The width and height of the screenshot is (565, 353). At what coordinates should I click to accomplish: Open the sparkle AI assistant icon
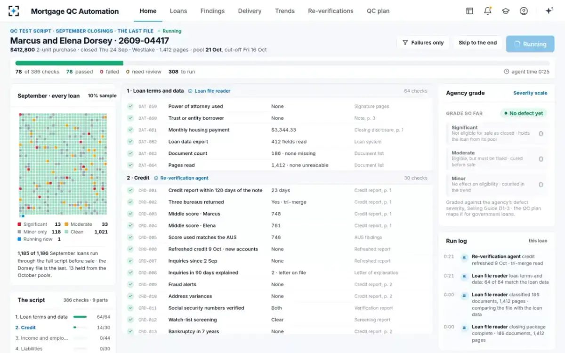point(549,11)
